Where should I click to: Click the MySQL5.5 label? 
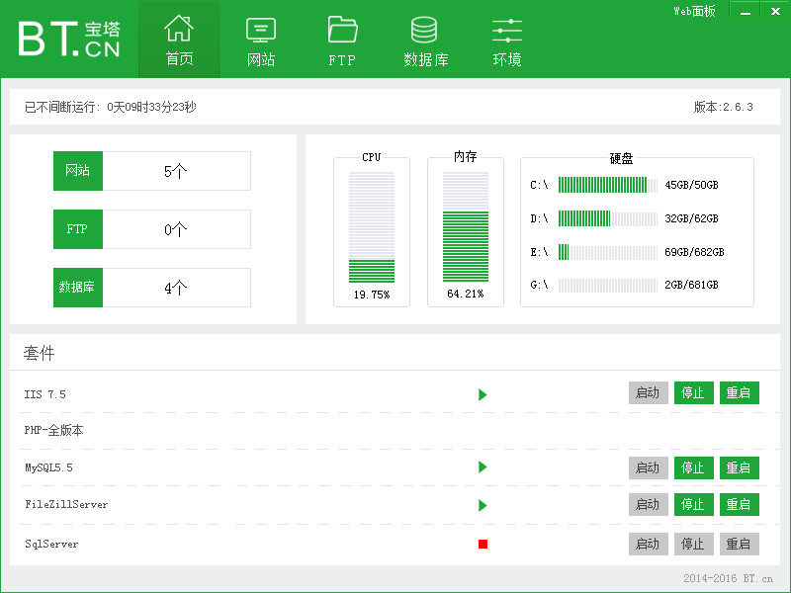[x=48, y=467]
